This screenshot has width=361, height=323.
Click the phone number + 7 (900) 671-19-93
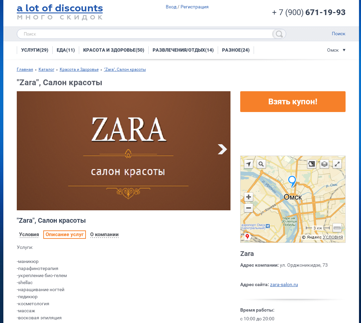click(309, 12)
